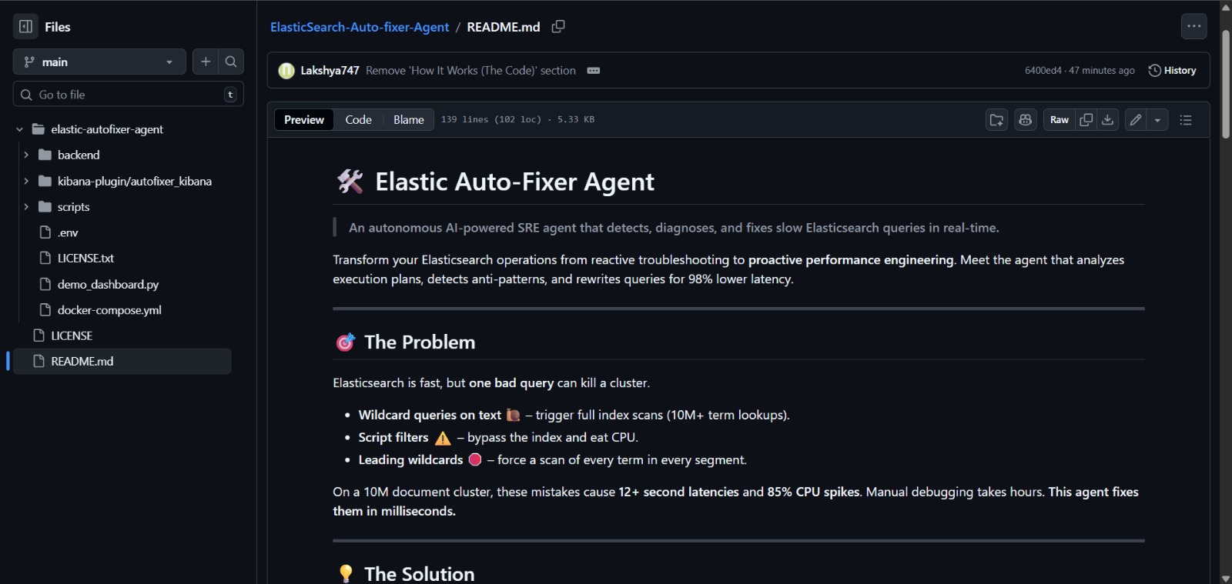Focus the Go to file input
1232x584 pixels.
[x=129, y=95]
